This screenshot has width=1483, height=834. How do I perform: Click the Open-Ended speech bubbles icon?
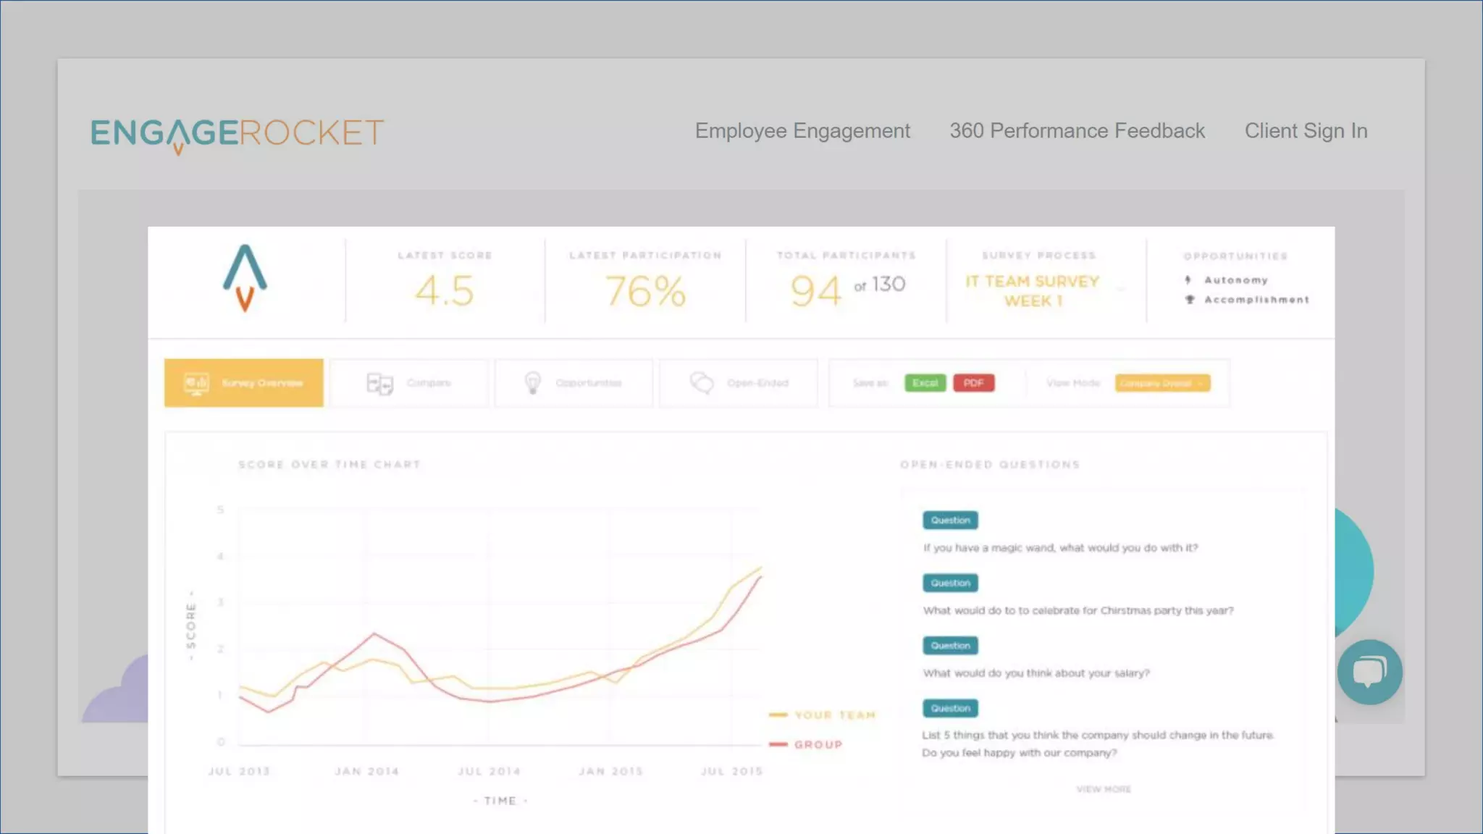click(702, 383)
